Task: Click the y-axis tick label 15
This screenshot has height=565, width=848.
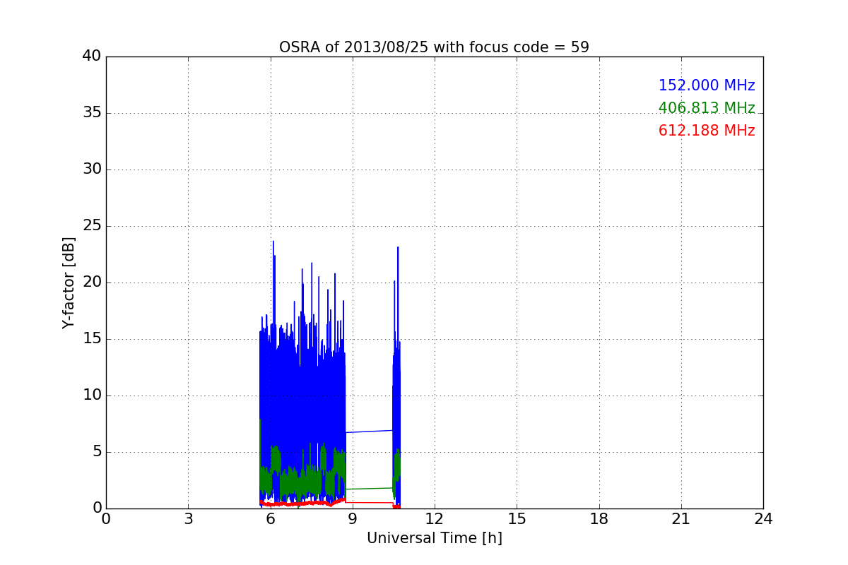Action: coord(92,339)
